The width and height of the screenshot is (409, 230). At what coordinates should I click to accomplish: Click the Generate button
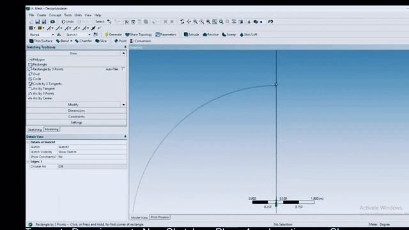pyautogui.click(x=113, y=34)
